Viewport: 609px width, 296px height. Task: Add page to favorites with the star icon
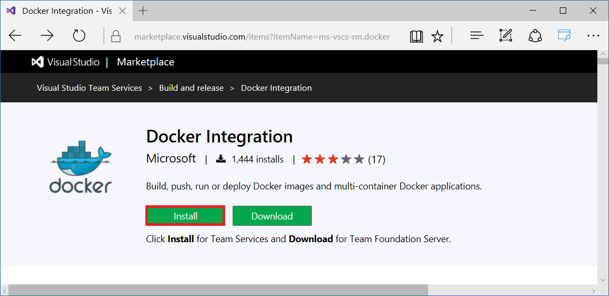tap(437, 36)
